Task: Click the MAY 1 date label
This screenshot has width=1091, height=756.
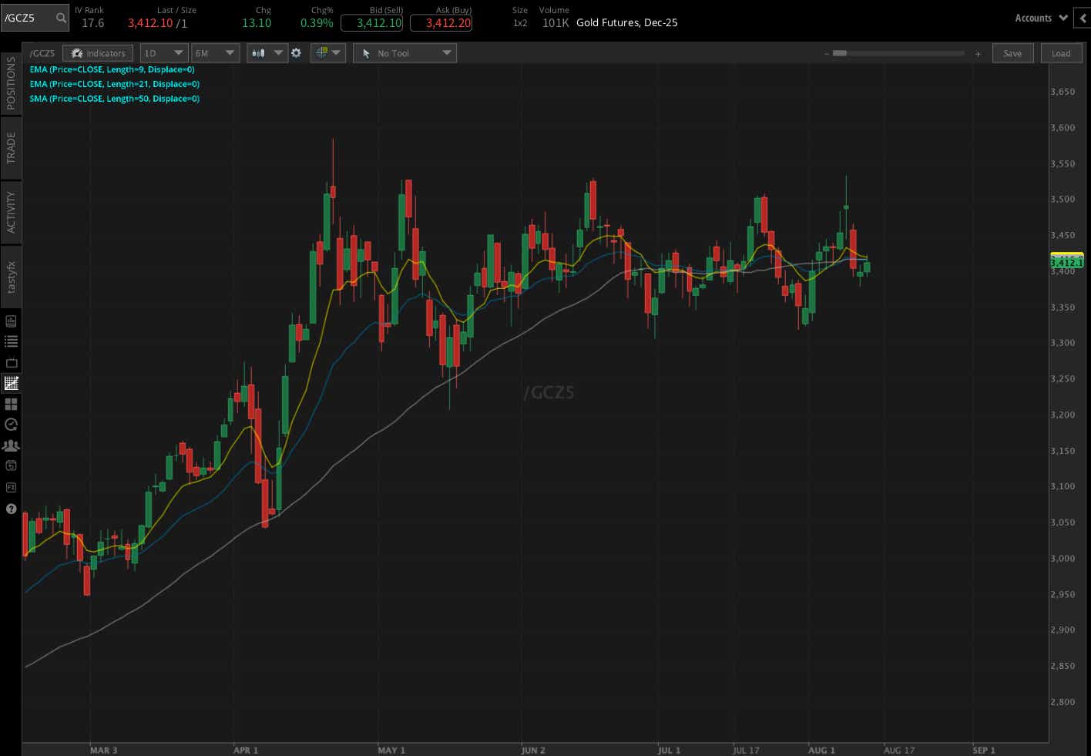Action: tap(391, 750)
